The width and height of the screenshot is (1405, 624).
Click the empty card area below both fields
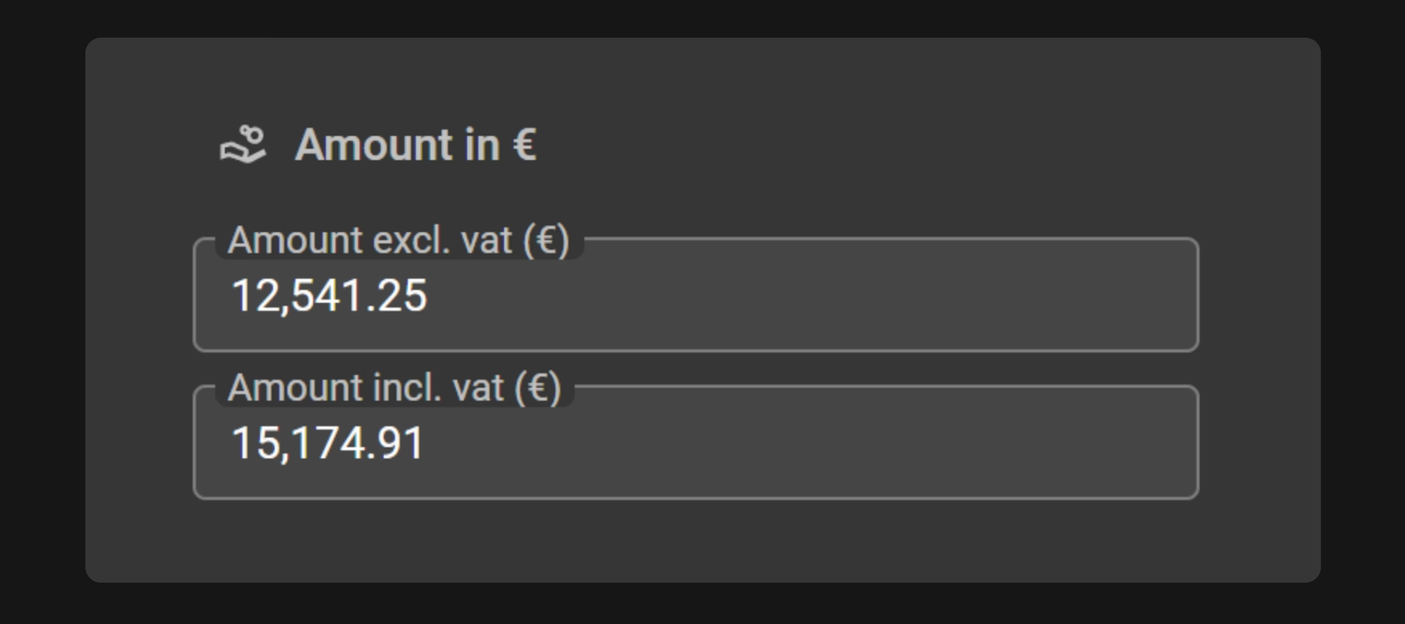pyautogui.click(x=702, y=539)
